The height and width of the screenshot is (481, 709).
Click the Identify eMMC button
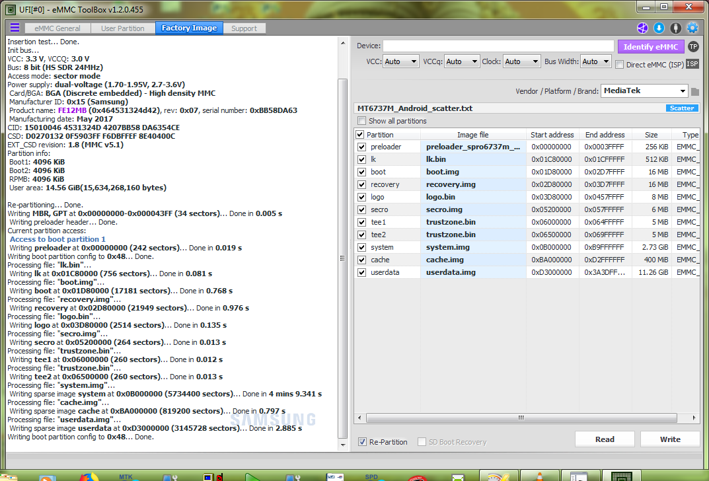click(x=651, y=46)
